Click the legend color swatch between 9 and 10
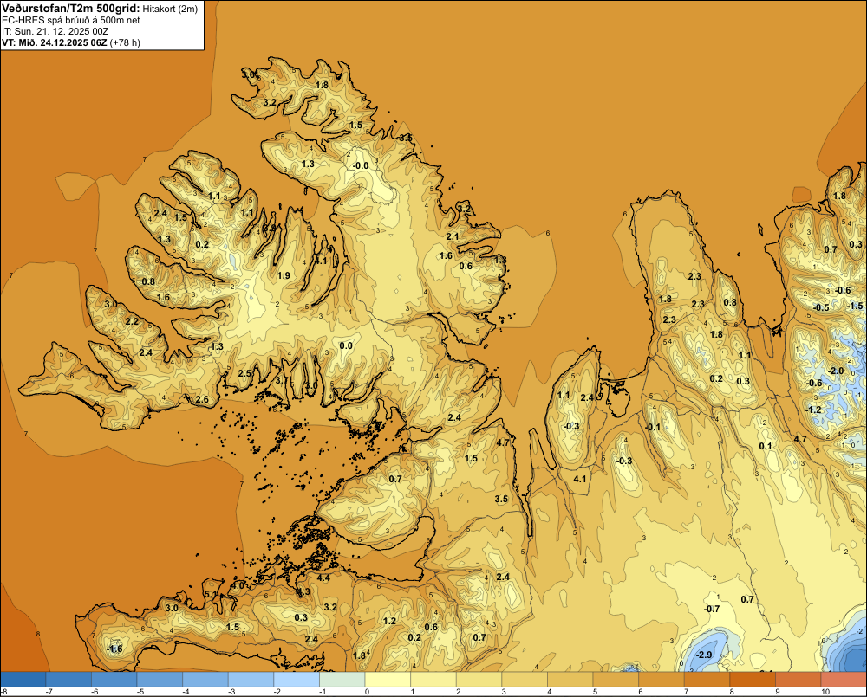Viewport: 867px width, 697px height. (798, 680)
